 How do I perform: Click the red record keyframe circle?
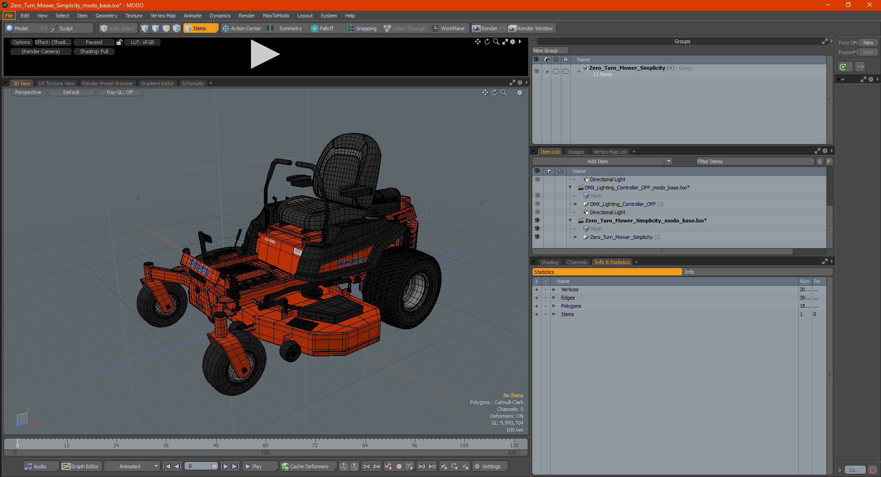[399, 466]
